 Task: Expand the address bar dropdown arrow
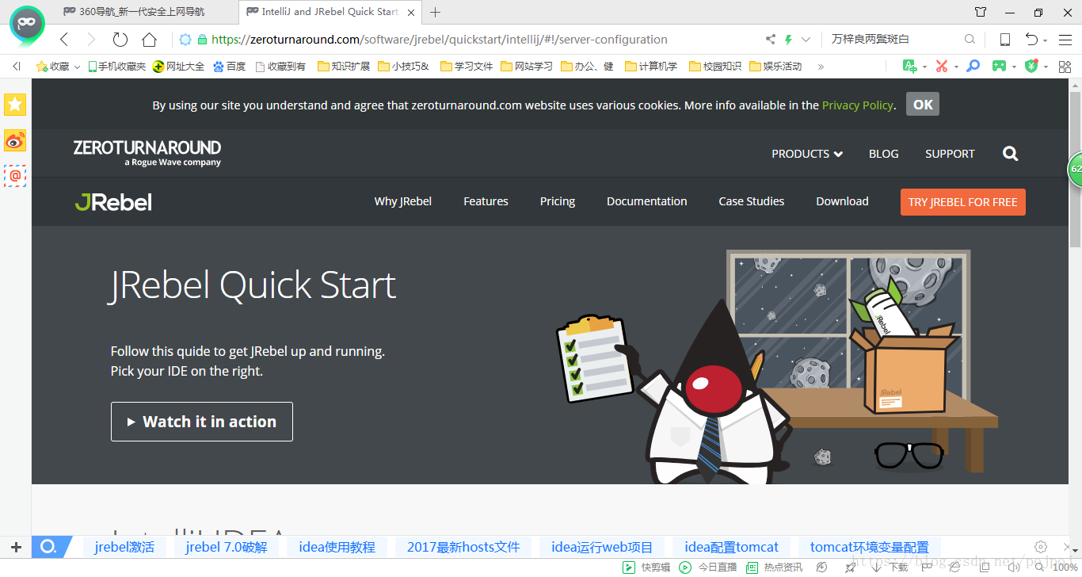point(806,40)
